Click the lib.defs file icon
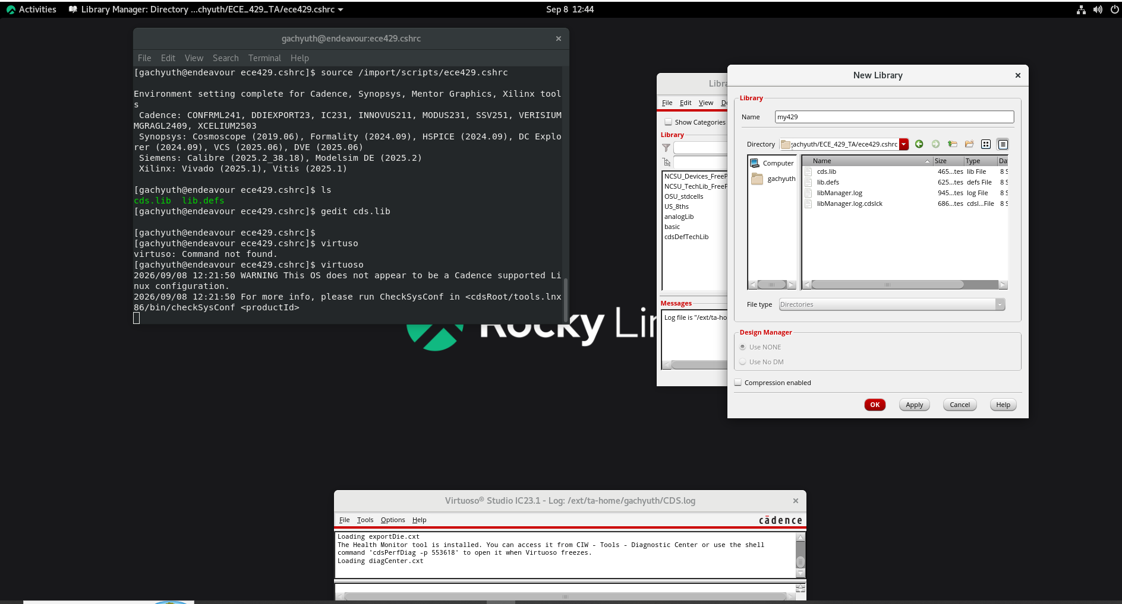This screenshot has width=1122, height=604. click(x=808, y=182)
